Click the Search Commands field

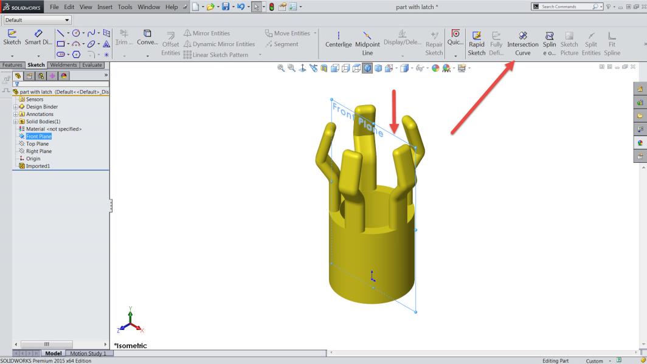click(567, 7)
